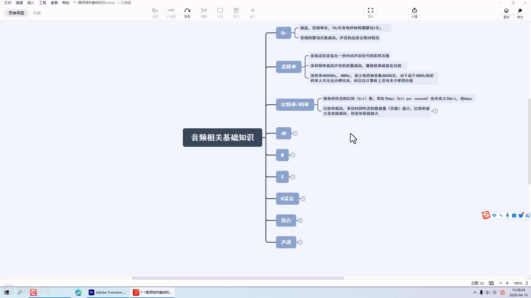
Task: Switch to 思维导图 (Mind Map) view
Action: (x=16, y=13)
